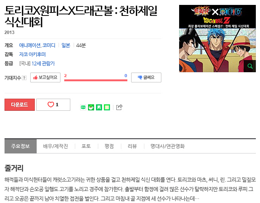Share to Naver Blog icon

(x=83, y=107)
